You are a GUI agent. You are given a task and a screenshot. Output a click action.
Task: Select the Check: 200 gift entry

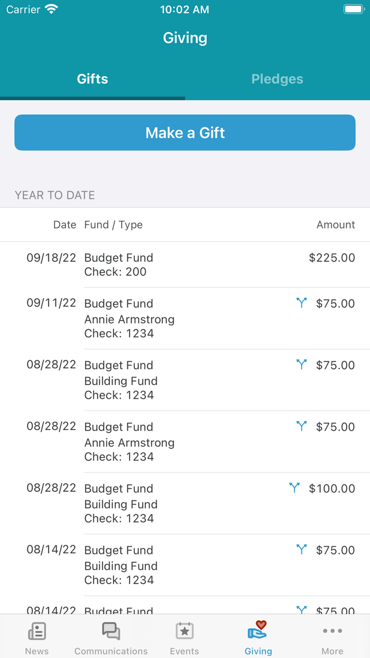click(115, 272)
